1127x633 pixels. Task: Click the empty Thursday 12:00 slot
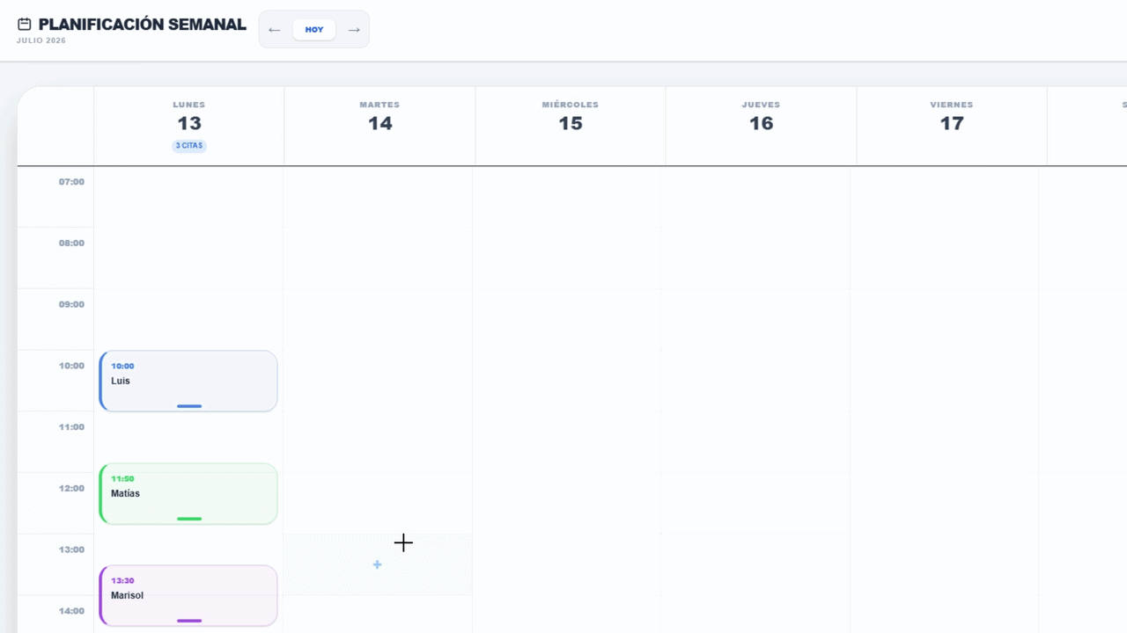pos(755,503)
